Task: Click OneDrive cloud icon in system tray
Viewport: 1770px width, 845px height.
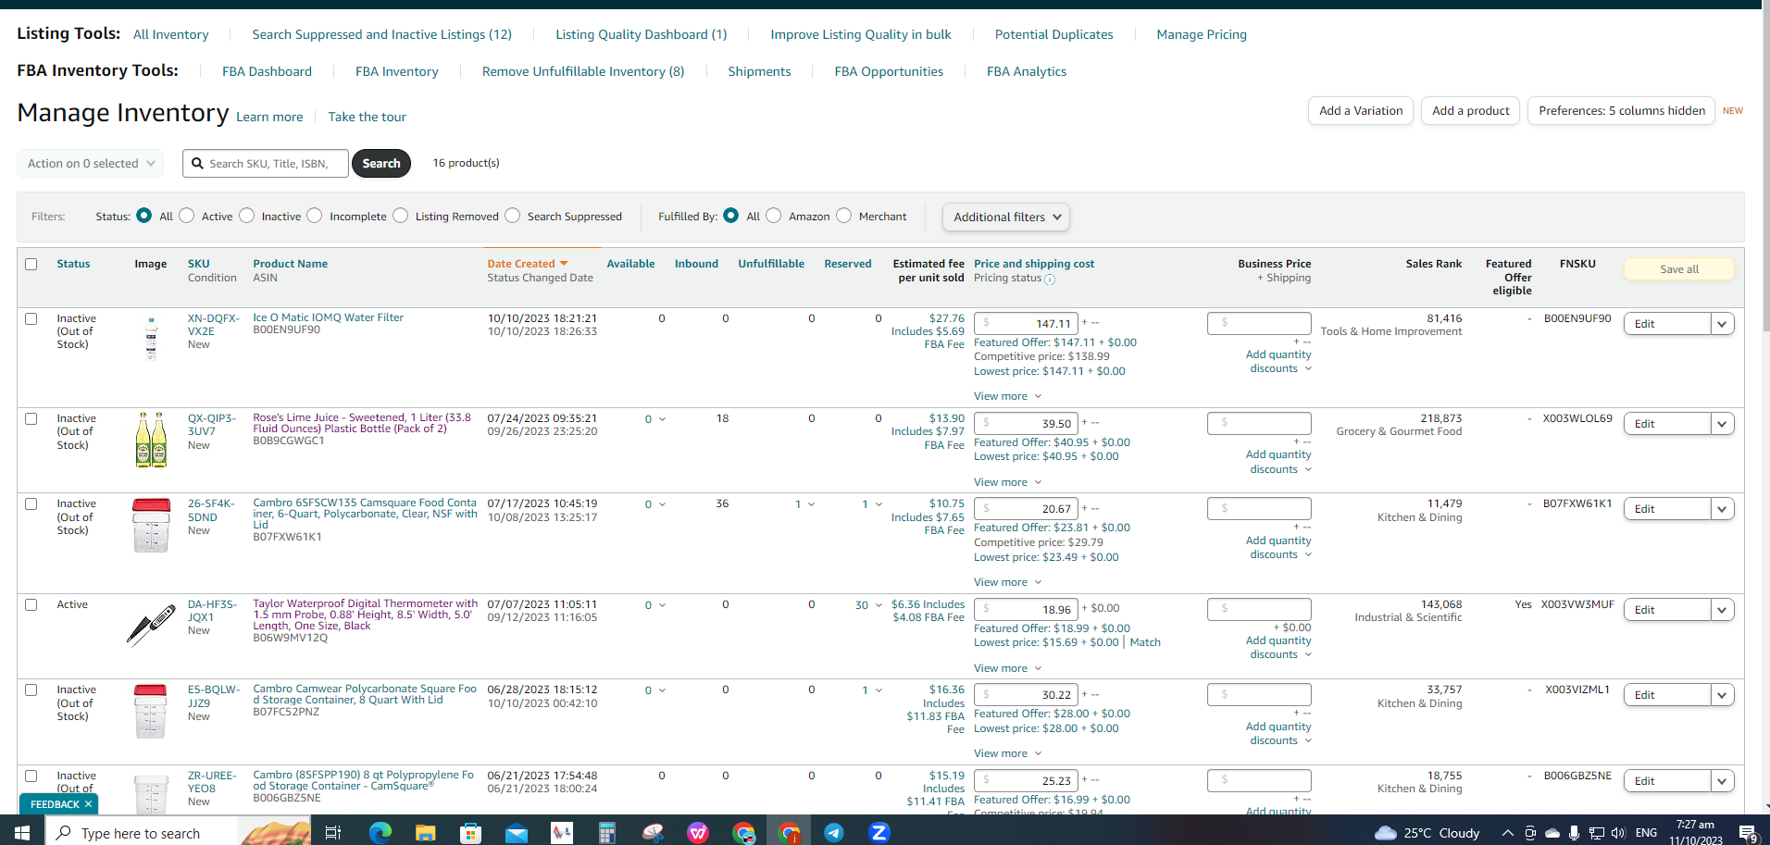Action: point(1552,833)
